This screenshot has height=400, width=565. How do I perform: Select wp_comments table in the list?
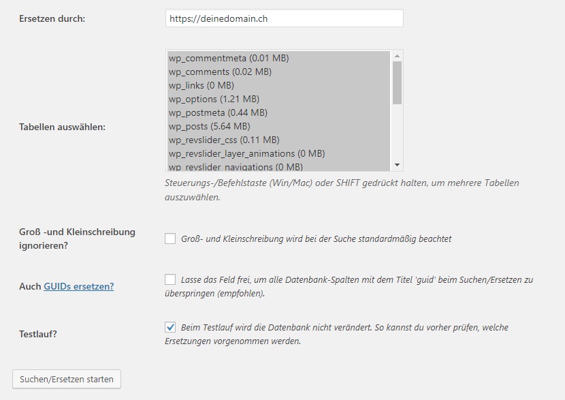pyautogui.click(x=220, y=72)
